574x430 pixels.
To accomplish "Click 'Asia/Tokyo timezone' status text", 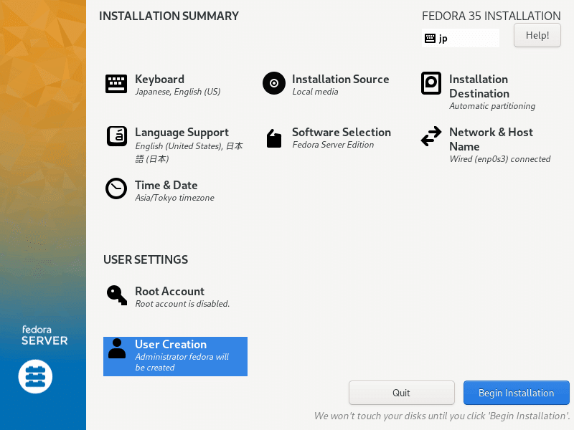I will [x=174, y=198].
